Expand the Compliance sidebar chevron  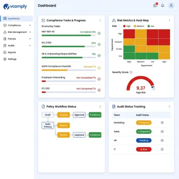(30, 25)
